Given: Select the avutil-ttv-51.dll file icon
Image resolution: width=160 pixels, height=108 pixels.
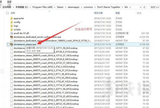Looking at the screenshot, I should [12, 33].
